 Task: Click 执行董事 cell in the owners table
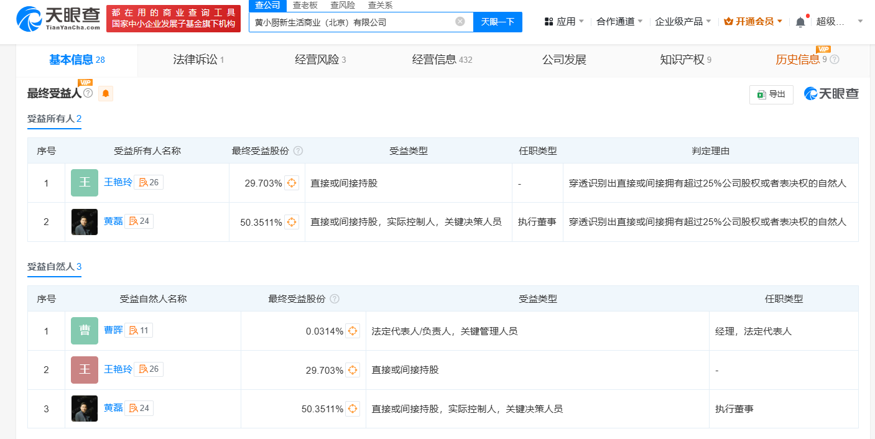pyautogui.click(x=537, y=222)
